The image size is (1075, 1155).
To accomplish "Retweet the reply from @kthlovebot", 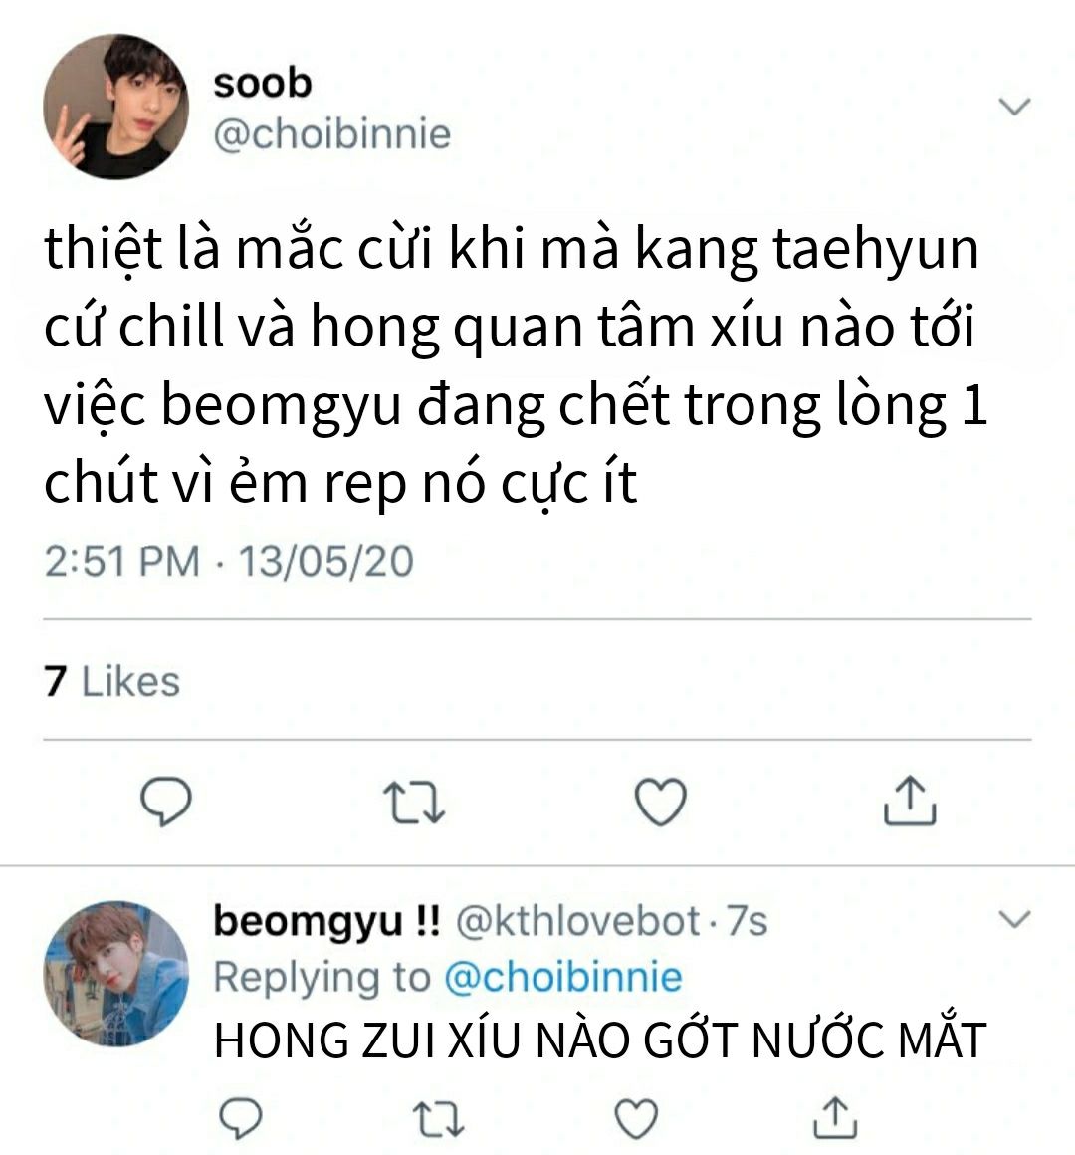I will click(438, 1119).
